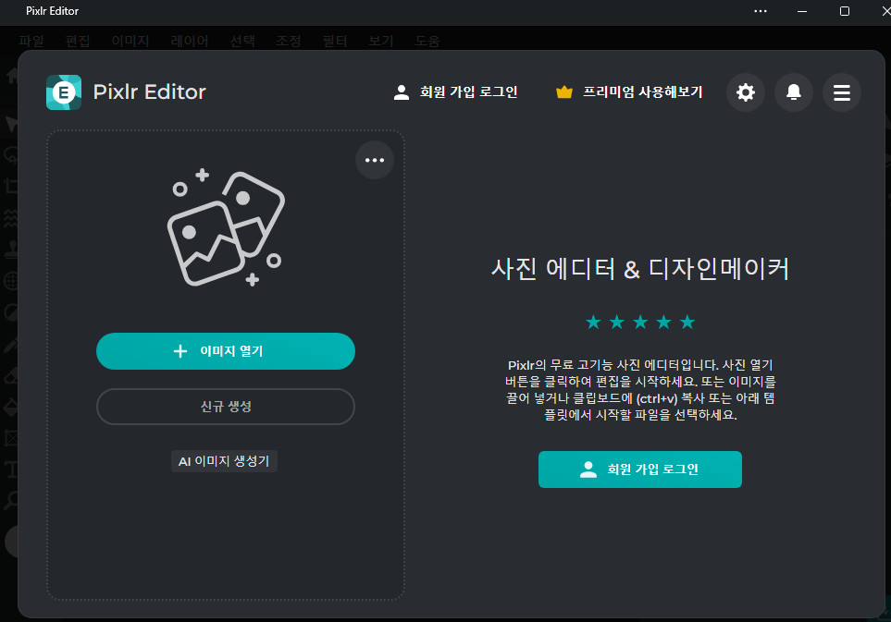Screen dimensions: 891x622
Task: Minimize the Pixlr Editor window
Action: (x=802, y=11)
